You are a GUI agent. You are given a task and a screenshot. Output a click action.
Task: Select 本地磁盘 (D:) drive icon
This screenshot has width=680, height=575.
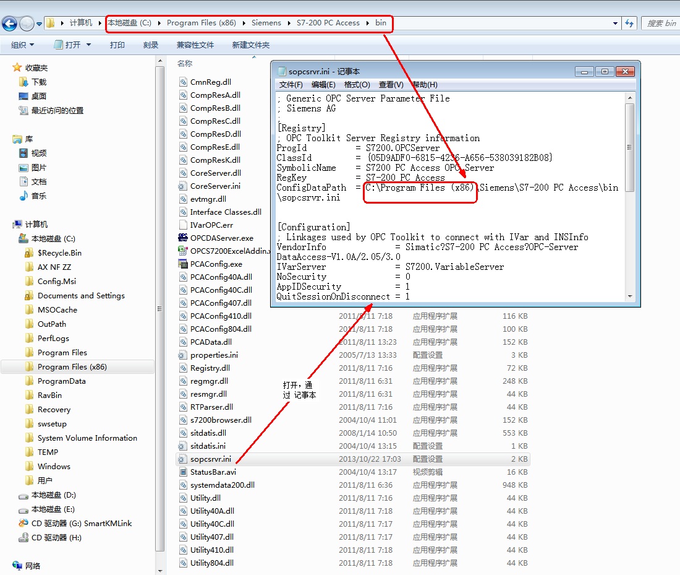point(23,495)
